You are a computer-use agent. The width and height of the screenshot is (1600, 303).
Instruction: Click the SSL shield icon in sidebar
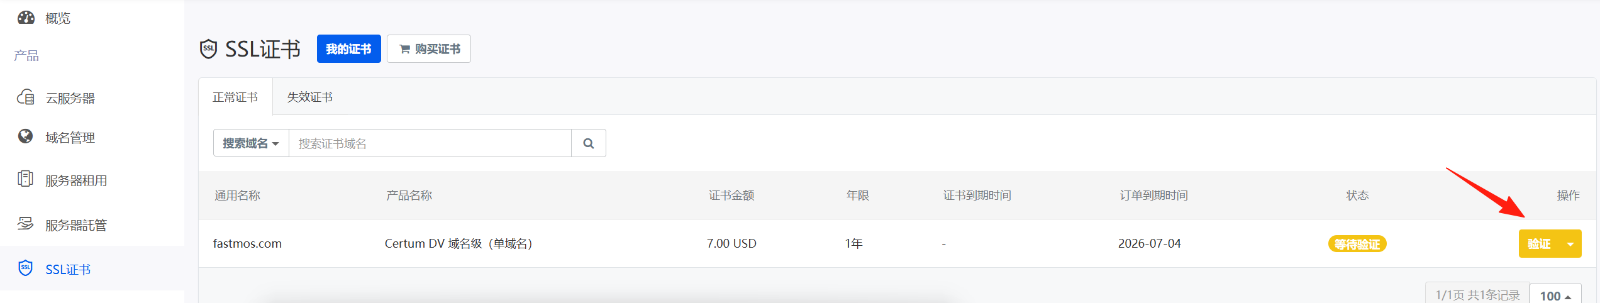(x=26, y=268)
